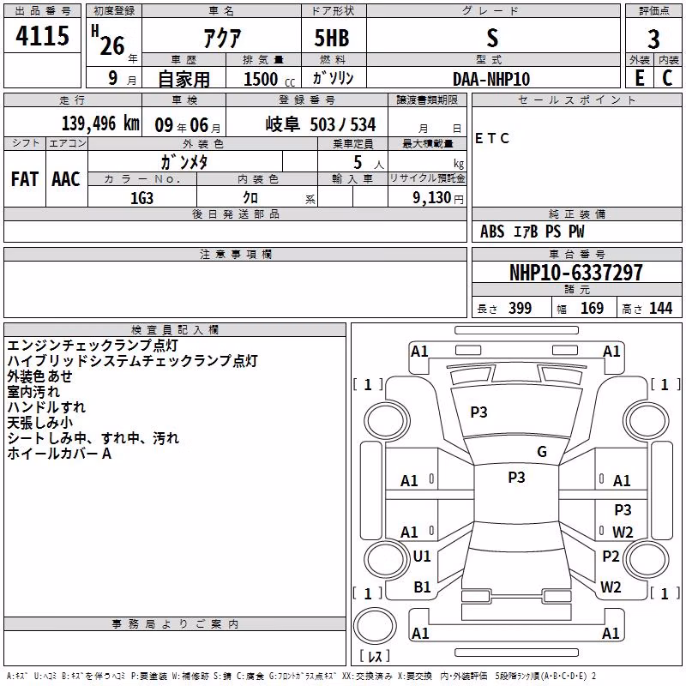The height and width of the screenshot is (686, 686).
Task: Select the exterior color ガンメタ
Action: 184,162
